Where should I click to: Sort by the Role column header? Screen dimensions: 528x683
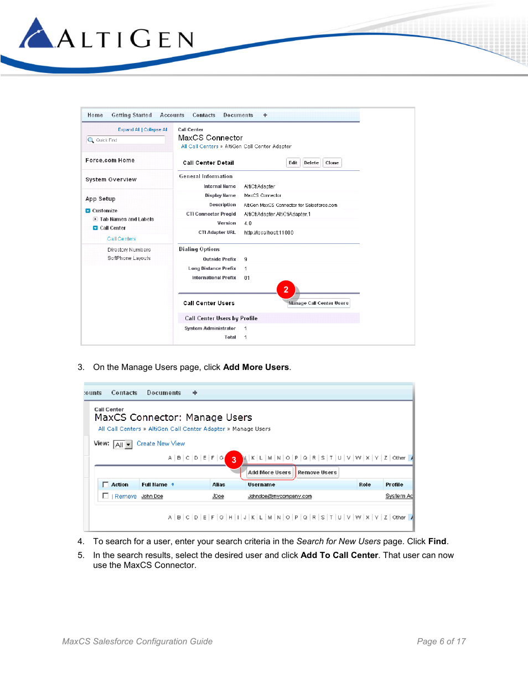coord(365,484)
